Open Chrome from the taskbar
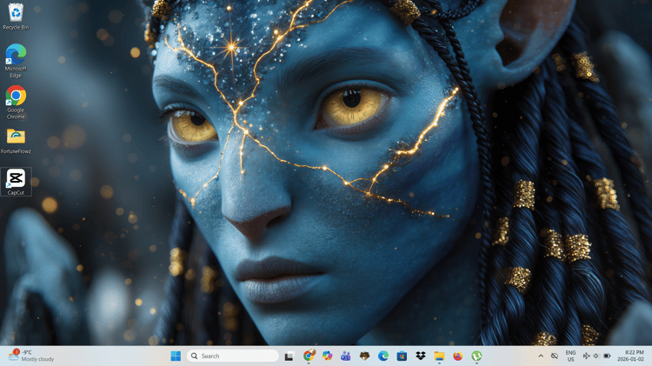 pyautogui.click(x=309, y=356)
